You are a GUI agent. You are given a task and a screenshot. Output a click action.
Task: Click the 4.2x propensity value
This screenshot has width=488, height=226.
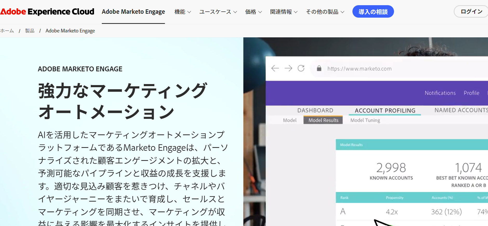(x=392, y=212)
